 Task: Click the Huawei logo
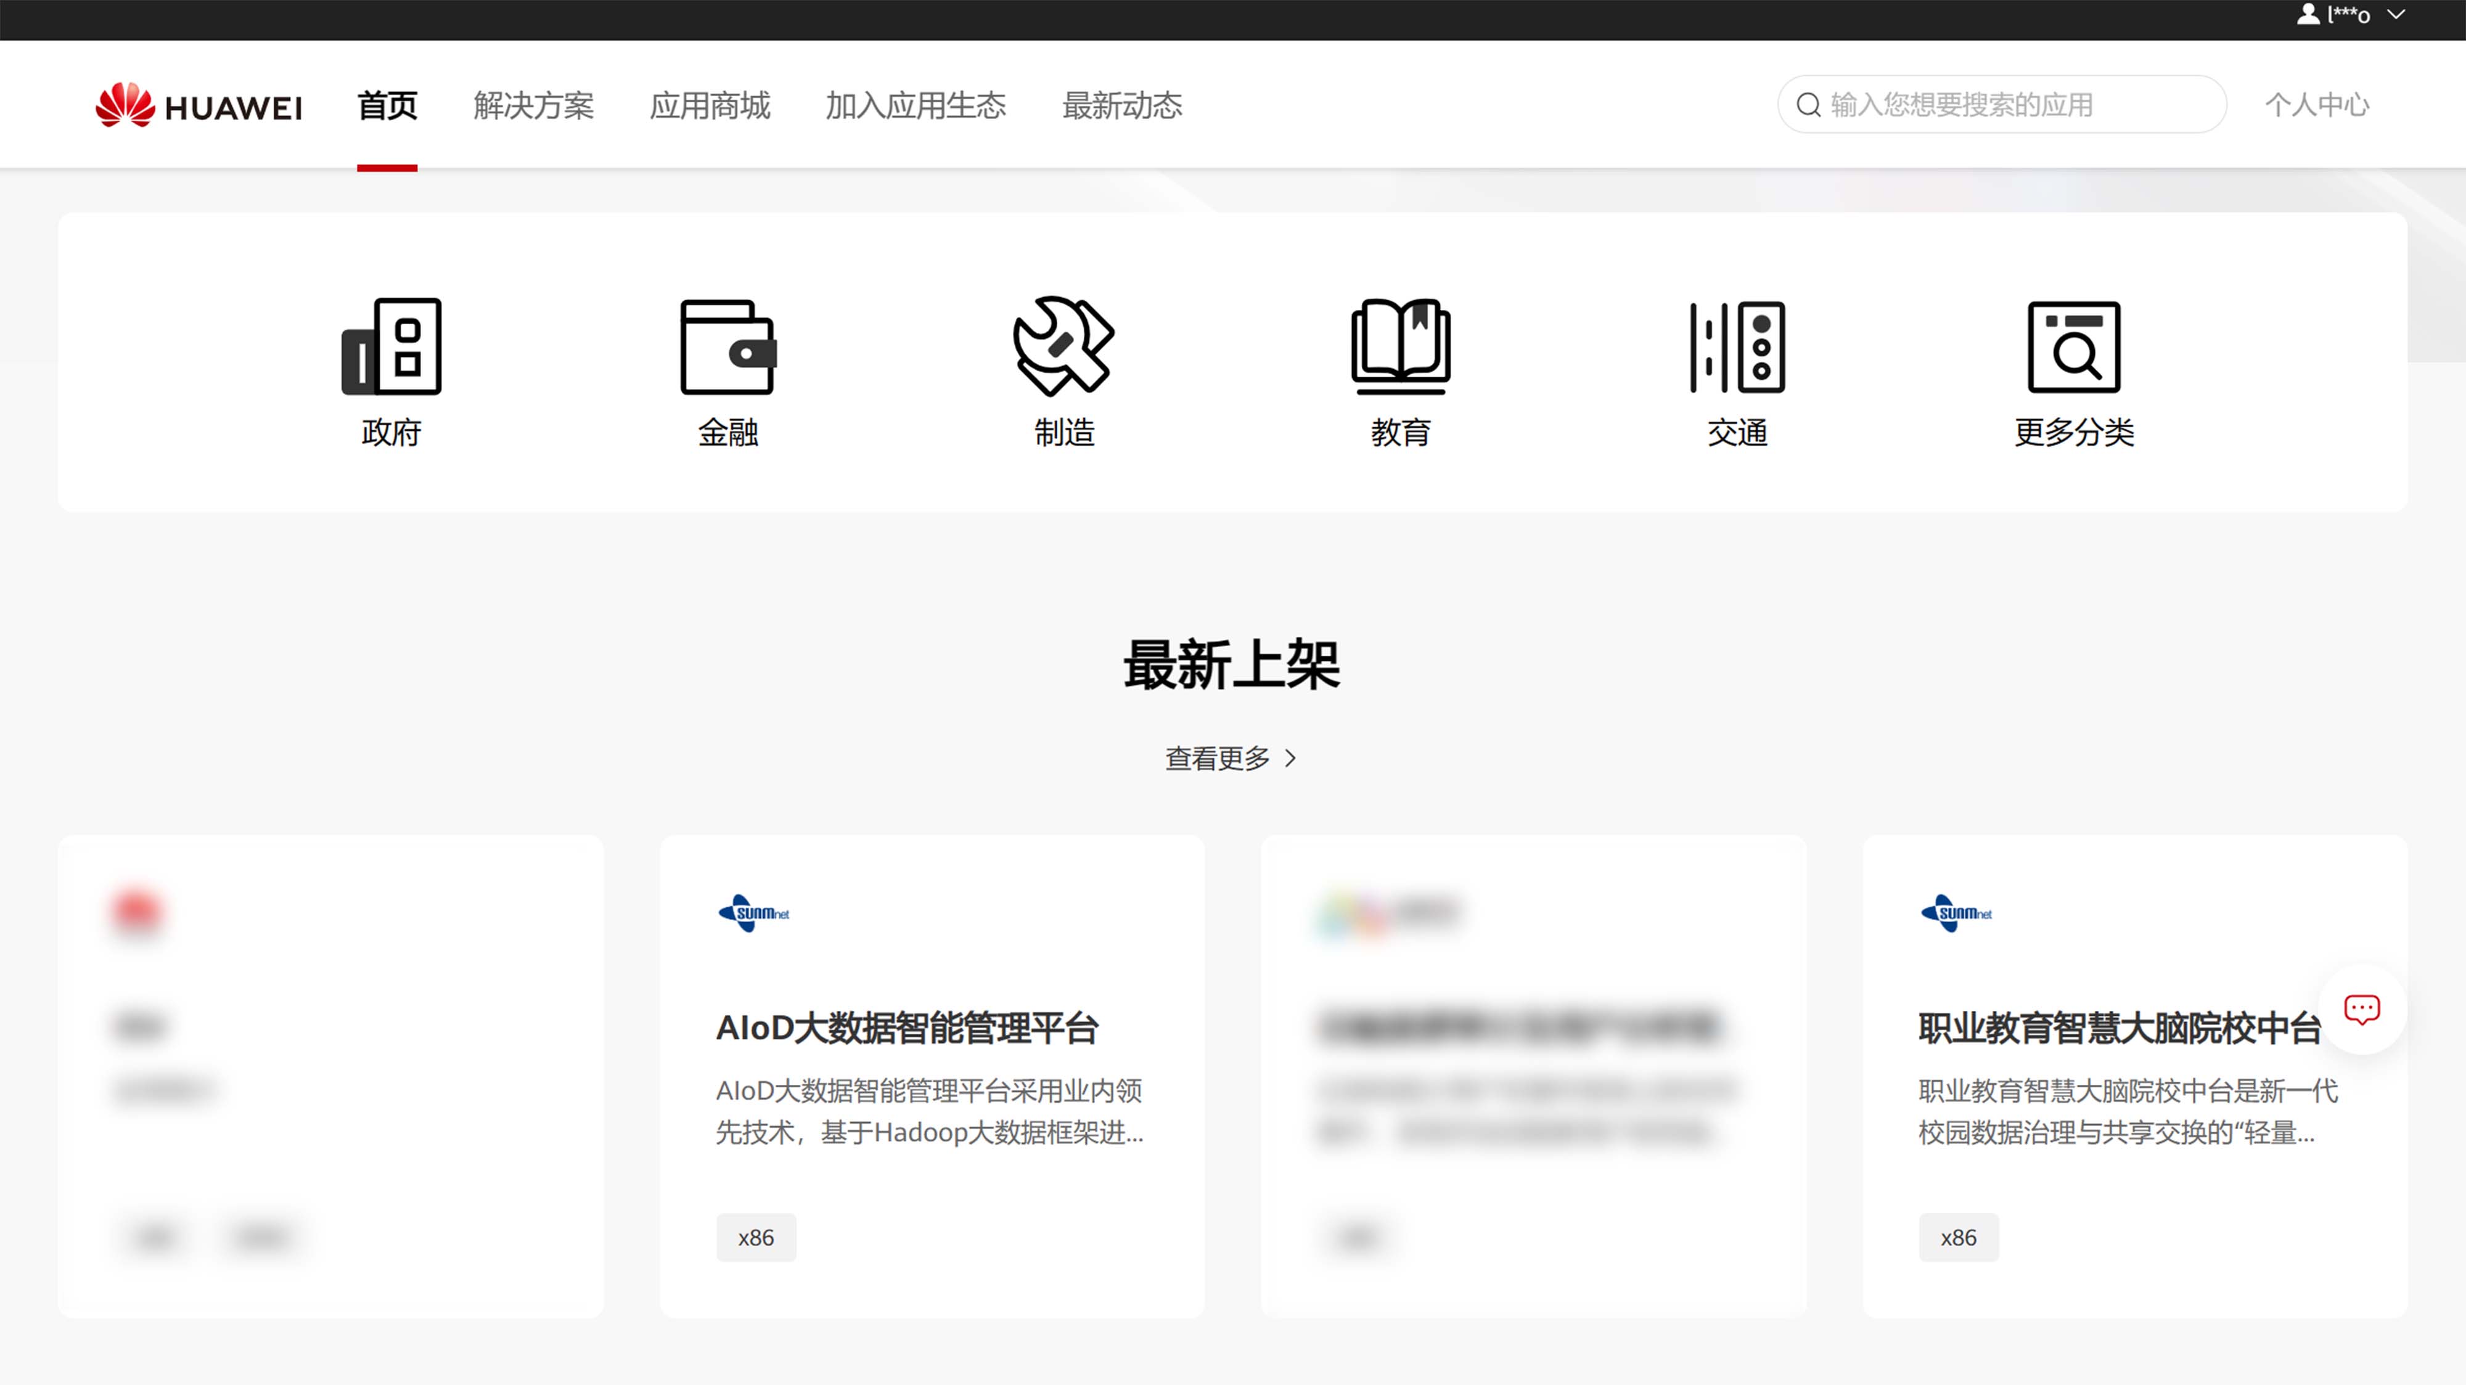pyautogui.click(x=199, y=105)
